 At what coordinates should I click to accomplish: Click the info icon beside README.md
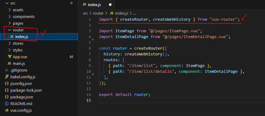point(7,104)
